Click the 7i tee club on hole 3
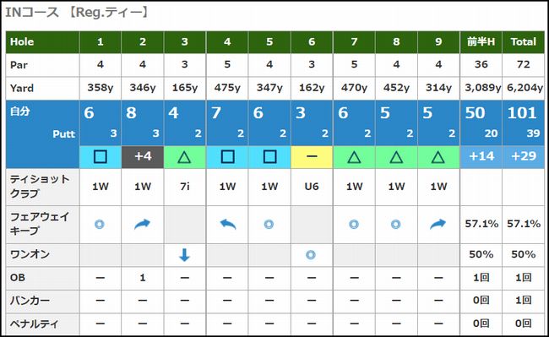 coord(184,187)
